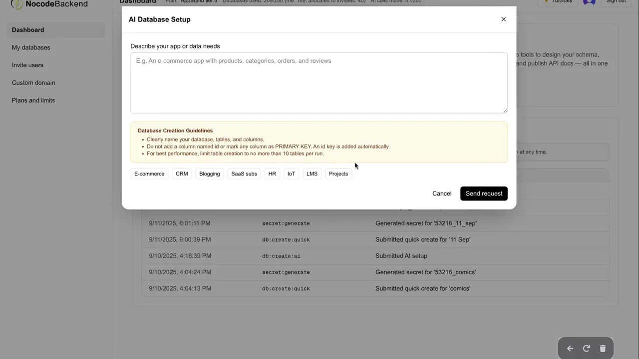Click the back arrow icon
This screenshot has width=639, height=359.
(x=570, y=349)
